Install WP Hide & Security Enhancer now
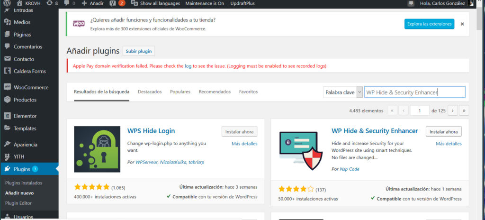The height and width of the screenshot is (220, 485). click(x=443, y=131)
